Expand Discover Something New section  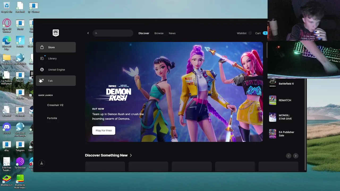click(108, 155)
